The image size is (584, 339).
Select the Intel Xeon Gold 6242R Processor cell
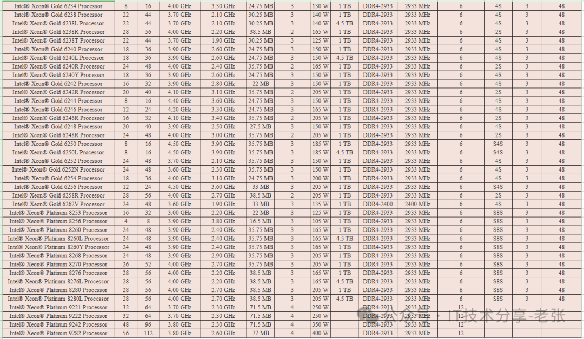[58, 92]
